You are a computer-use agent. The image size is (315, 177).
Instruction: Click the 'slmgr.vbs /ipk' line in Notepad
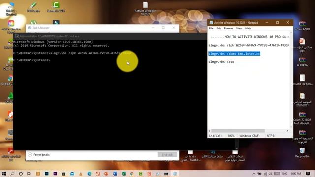click(249, 45)
